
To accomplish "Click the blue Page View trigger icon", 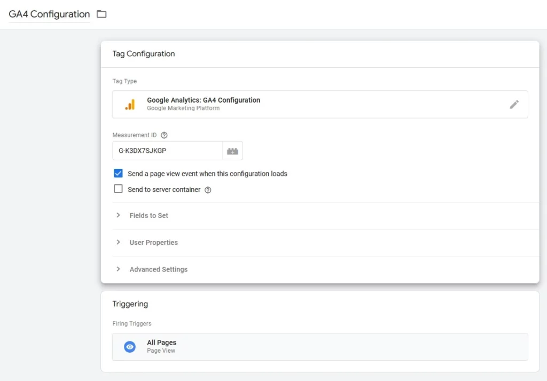I will click(129, 346).
